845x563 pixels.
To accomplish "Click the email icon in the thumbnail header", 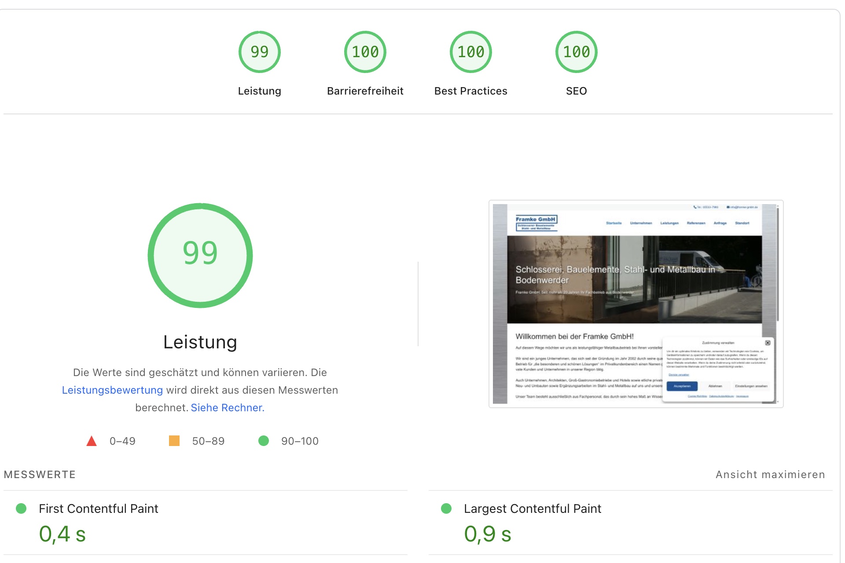I will coord(729,207).
